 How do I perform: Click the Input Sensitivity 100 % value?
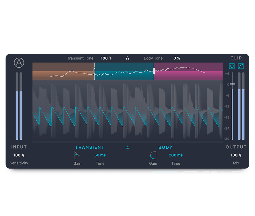19,155
